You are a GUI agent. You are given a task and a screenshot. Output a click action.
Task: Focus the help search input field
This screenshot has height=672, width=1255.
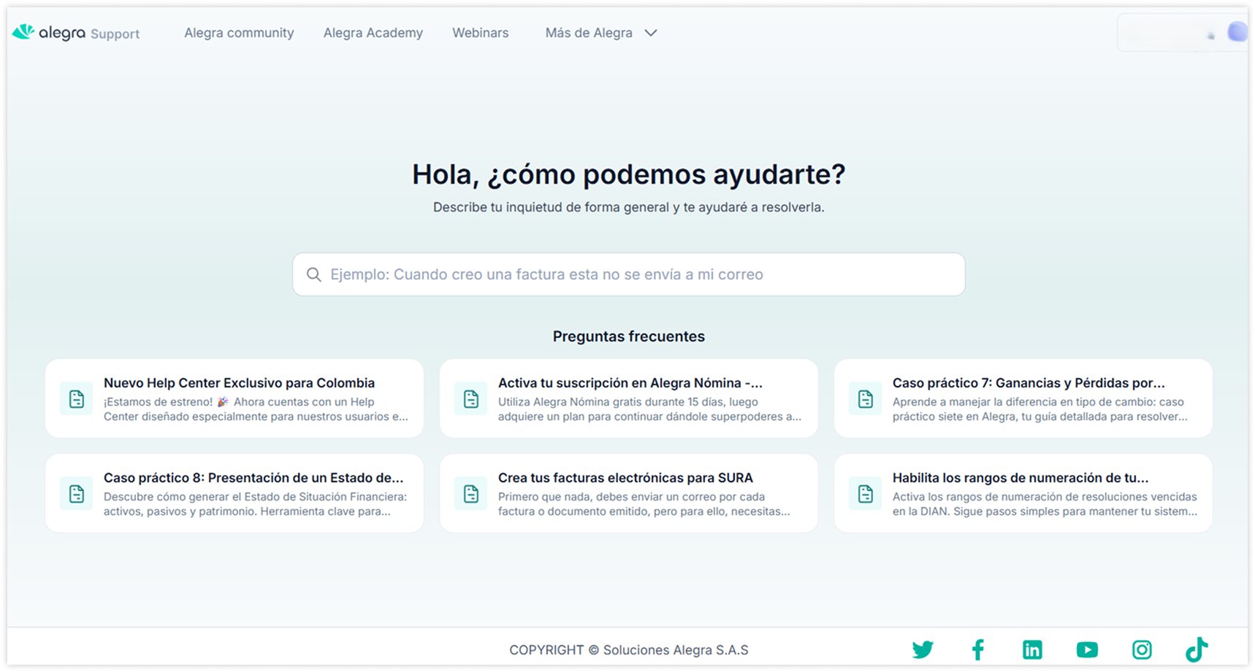pos(629,274)
